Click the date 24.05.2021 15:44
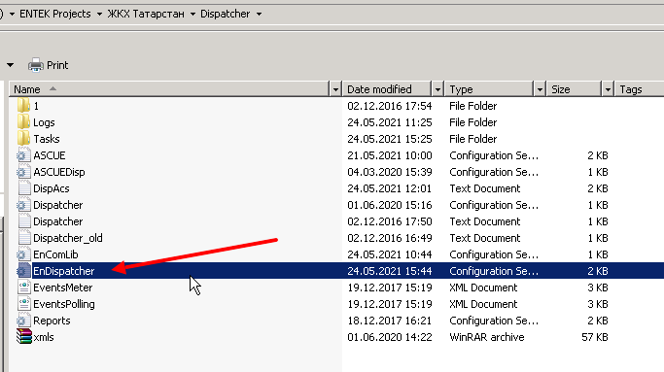 390,271
